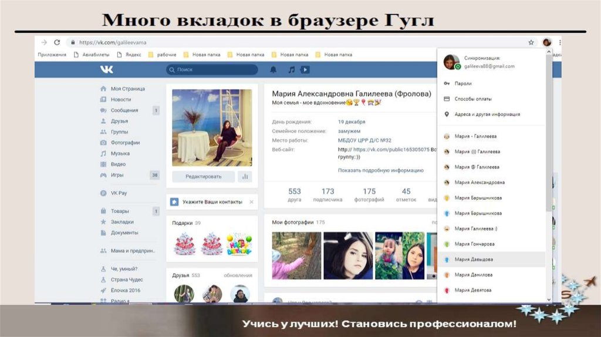
Task: Open VK notifications bell
Action: point(273,69)
